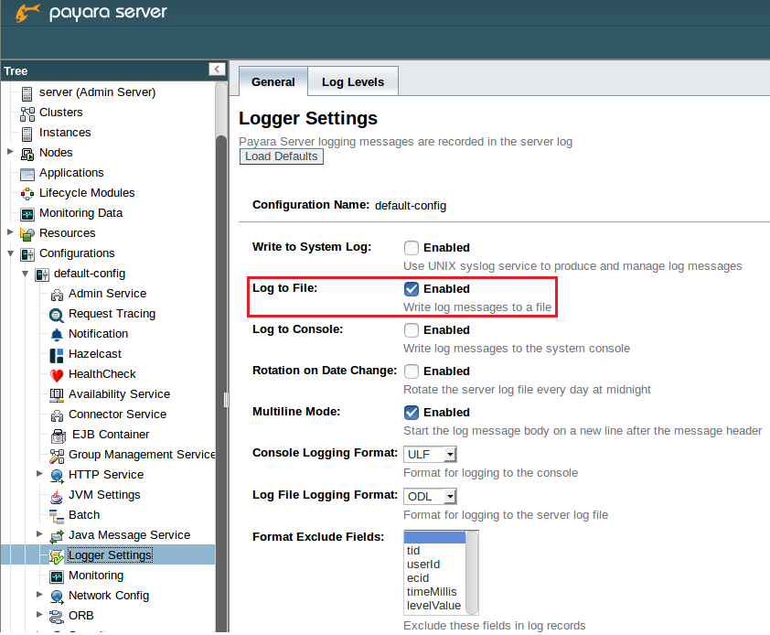The image size is (770, 635).
Task: Open Request Tracing in the tree
Action: click(x=112, y=314)
